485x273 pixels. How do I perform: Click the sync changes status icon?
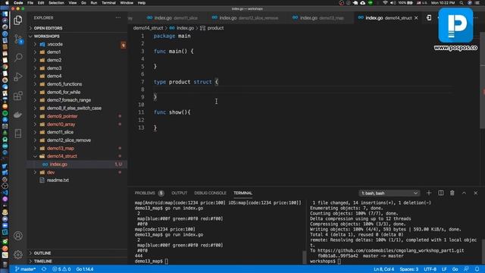[44, 269]
